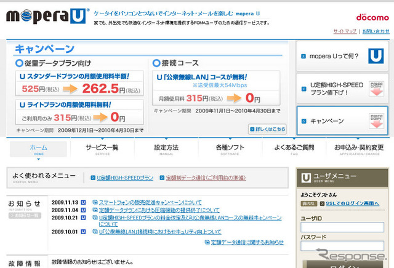This screenshot has height=268, width=394.
Task: Click arrow icon before SSLでのログイン画面へ
Action: tap(322, 203)
